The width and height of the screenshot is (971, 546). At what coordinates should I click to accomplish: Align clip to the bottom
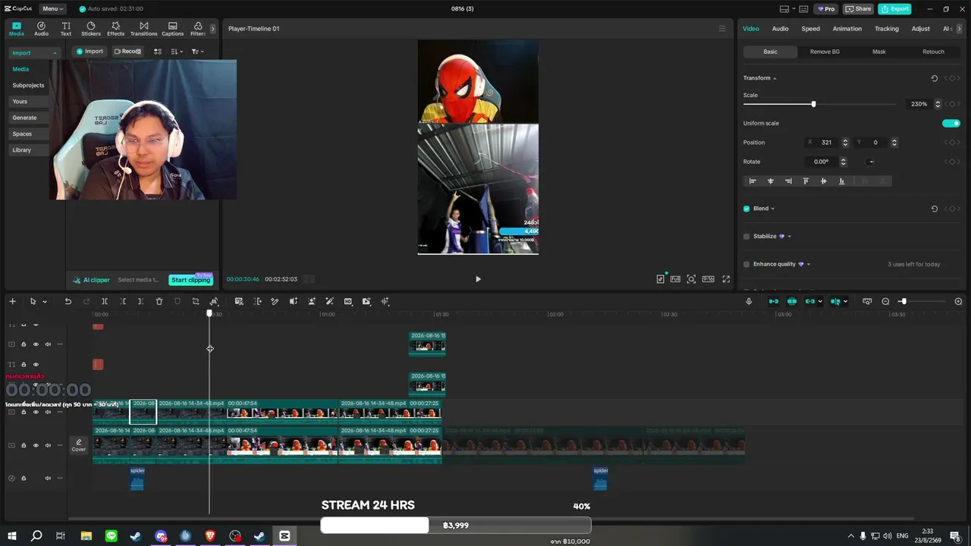tap(841, 181)
